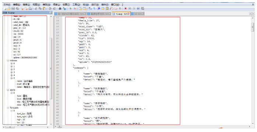
Task: Click the Save All toolbar icon
Action: tap(17, 8)
